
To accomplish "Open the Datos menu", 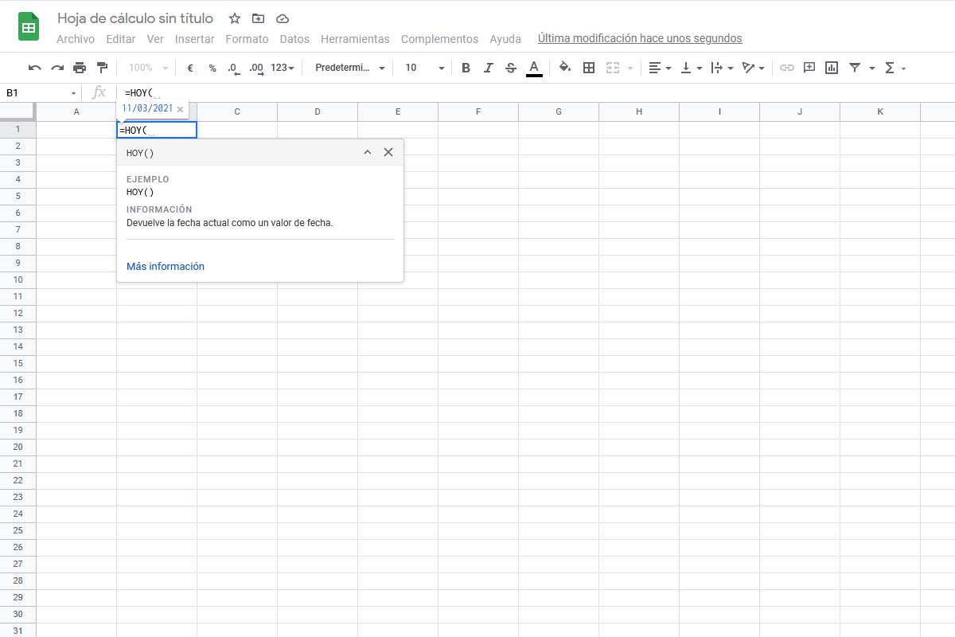I will coord(294,38).
